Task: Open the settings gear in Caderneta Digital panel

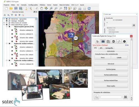Action: (x=124, y=41)
